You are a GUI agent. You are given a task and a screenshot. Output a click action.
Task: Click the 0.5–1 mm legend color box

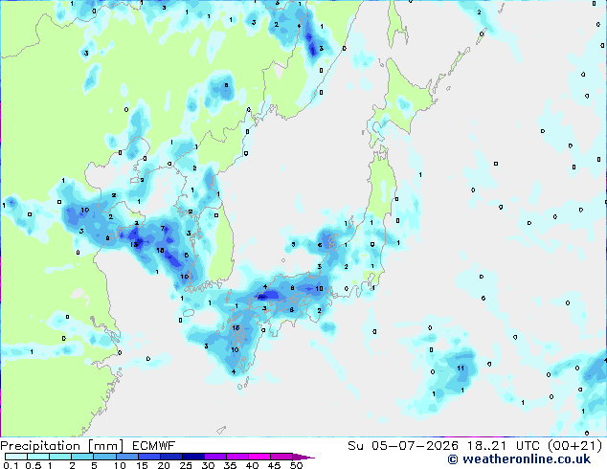[38, 457]
